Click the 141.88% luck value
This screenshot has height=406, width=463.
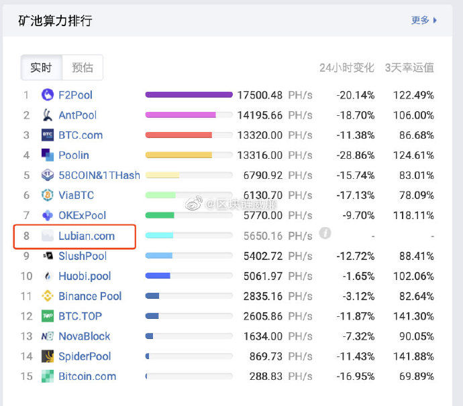coord(414,356)
